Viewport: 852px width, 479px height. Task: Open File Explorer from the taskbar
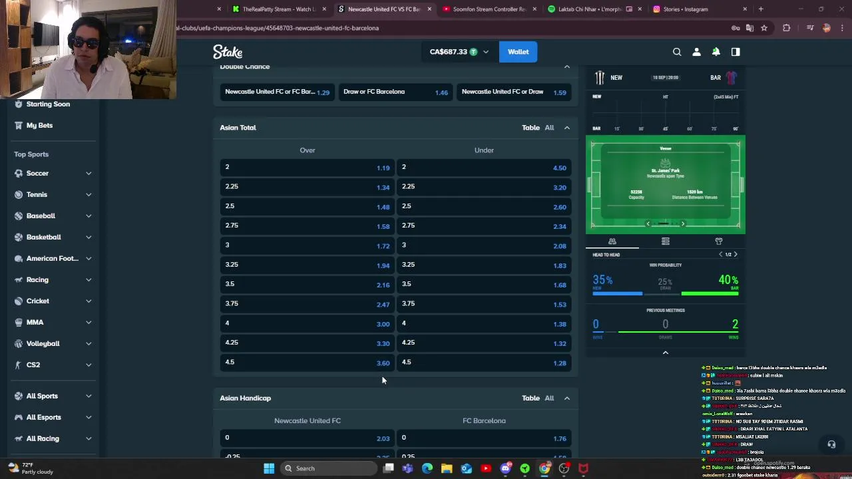447,468
